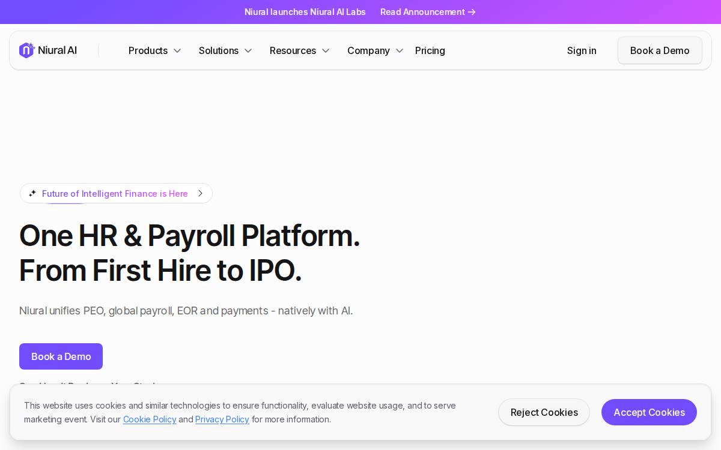Click Future of Intelligent Finance is Here text
The width and height of the screenshot is (721, 450).
(x=115, y=193)
